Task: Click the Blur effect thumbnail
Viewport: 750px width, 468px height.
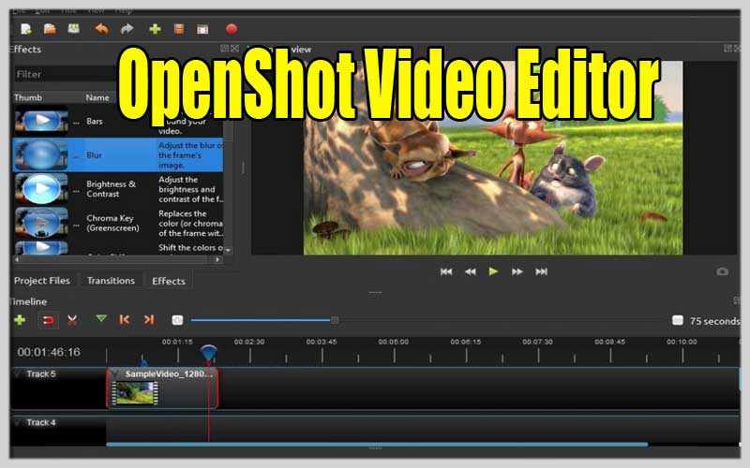Action: 41,154
